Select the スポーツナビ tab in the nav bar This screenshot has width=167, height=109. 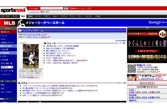tap(5, 16)
